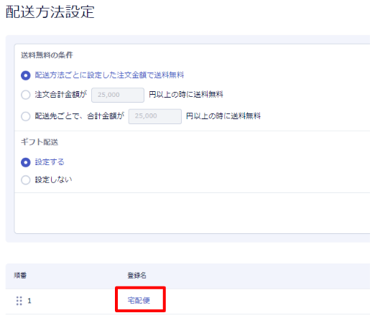This screenshot has width=375, height=318.
Task: Enable gift delivery with the 設定する radio
Action: click(x=26, y=162)
